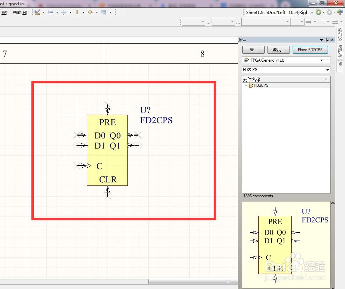This screenshot has width=345, height=289.
Task: Click the PRE pin at the component top
Action: pyautogui.click(x=108, y=108)
